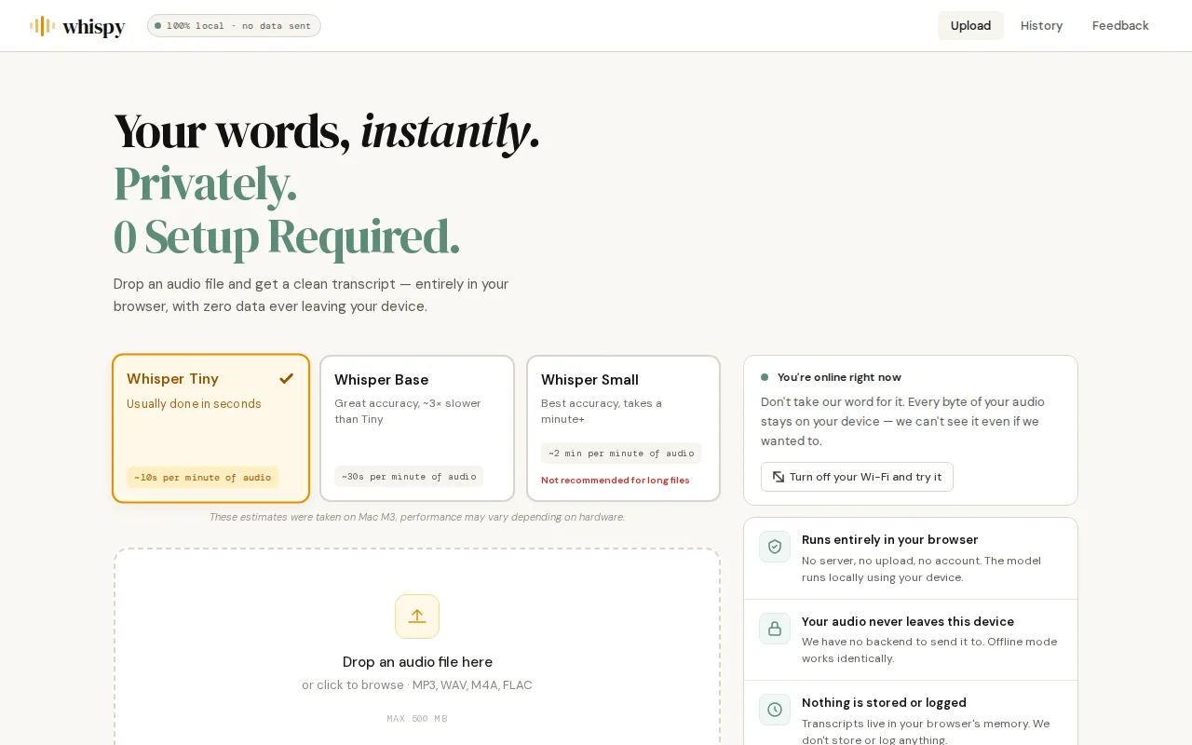Select the Whisper Tiny model

pyautogui.click(x=210, y=428)
